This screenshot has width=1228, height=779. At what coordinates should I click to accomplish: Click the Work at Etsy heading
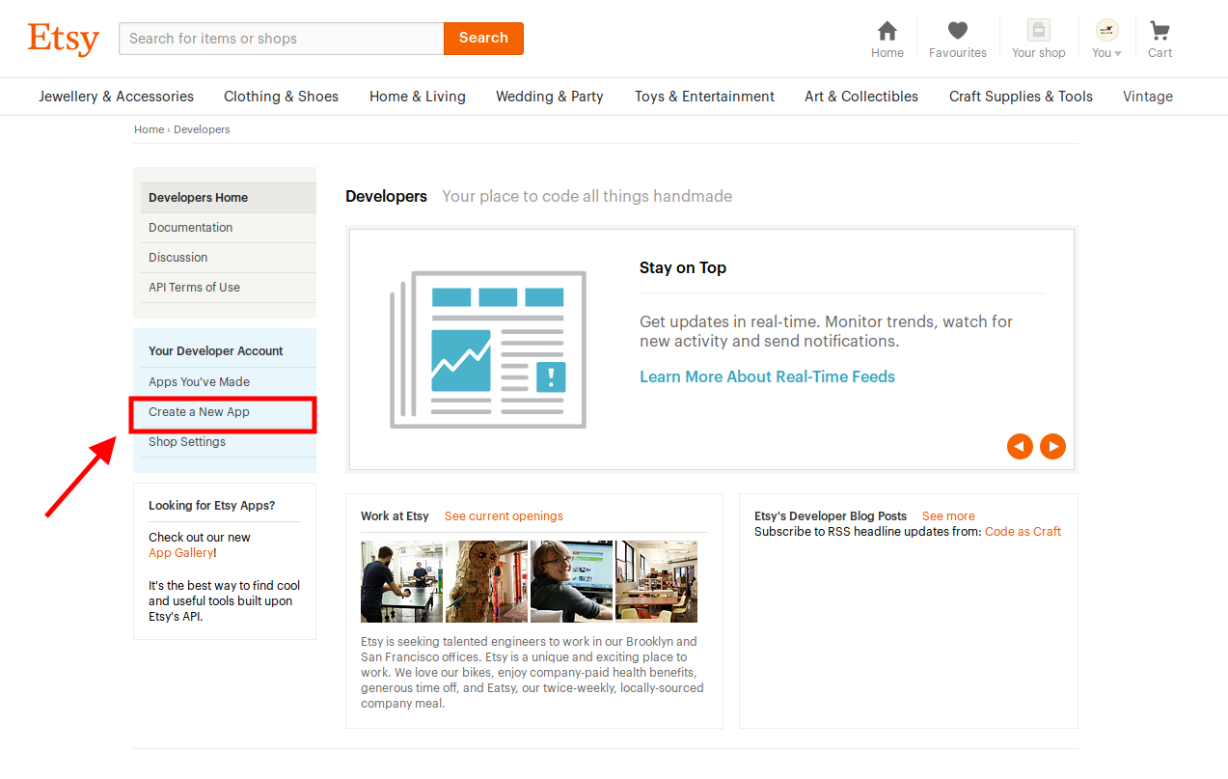pos(395,516)
